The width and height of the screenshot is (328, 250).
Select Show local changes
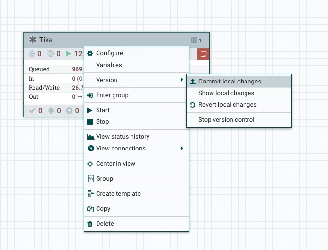pos(239,93)
